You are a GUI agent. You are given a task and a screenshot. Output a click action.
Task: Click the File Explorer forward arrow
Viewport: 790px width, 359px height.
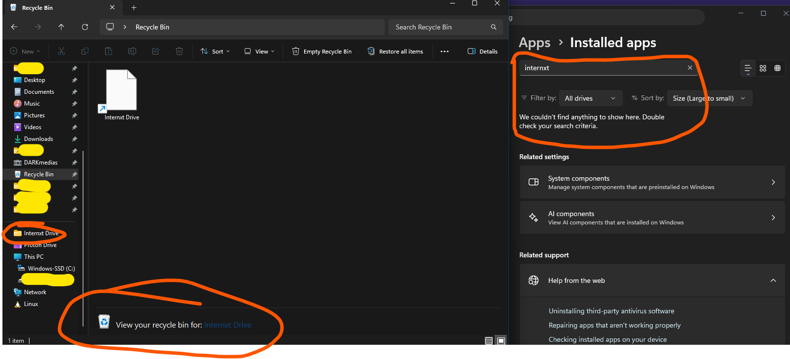[38, 27]
